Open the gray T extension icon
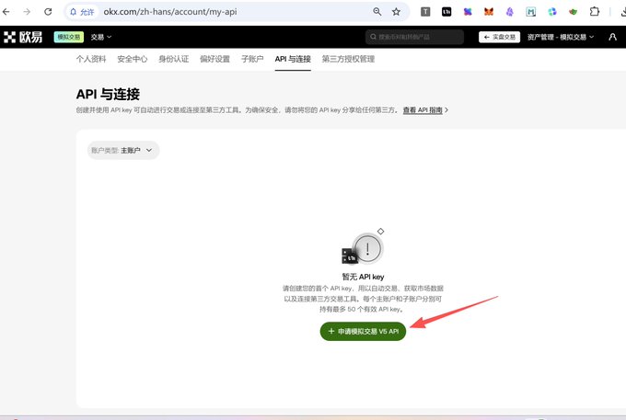626x420 pixels. pyautogui.click(x=425, y=12)
